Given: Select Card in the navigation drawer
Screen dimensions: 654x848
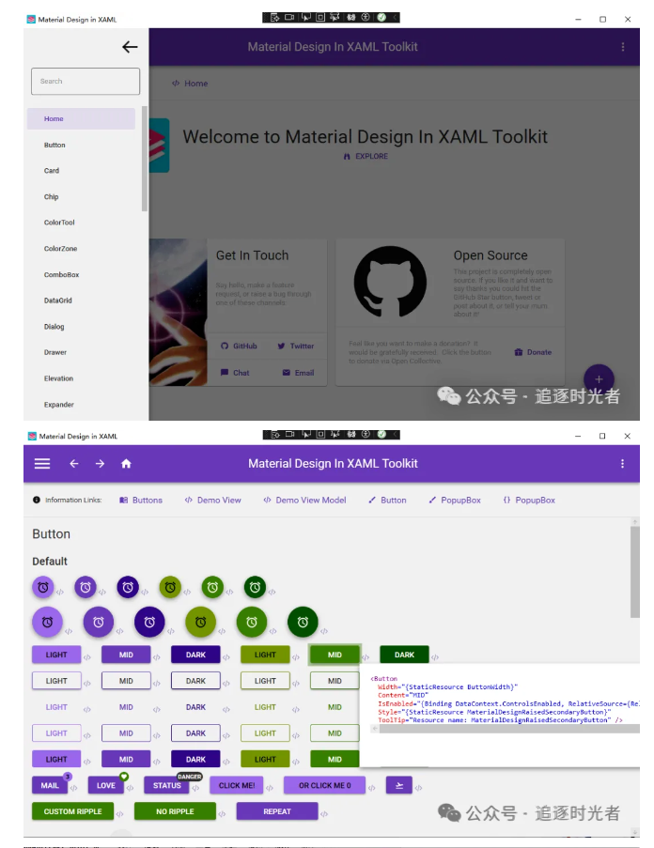Looking at the screenshot, I should tap(81, 171).
